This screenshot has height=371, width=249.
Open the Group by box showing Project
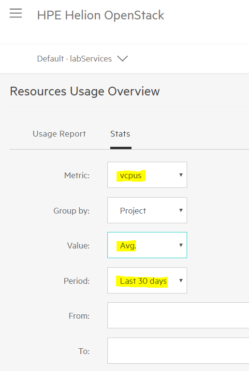tap(147, 210)
